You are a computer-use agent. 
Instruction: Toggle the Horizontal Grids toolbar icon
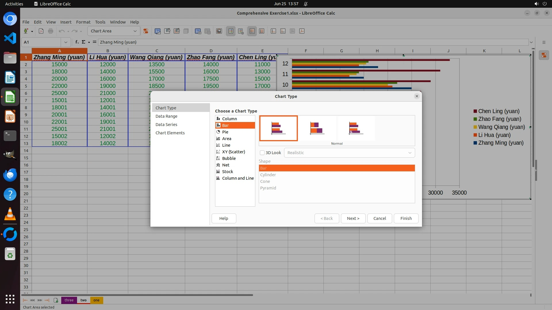click(252, 31)
